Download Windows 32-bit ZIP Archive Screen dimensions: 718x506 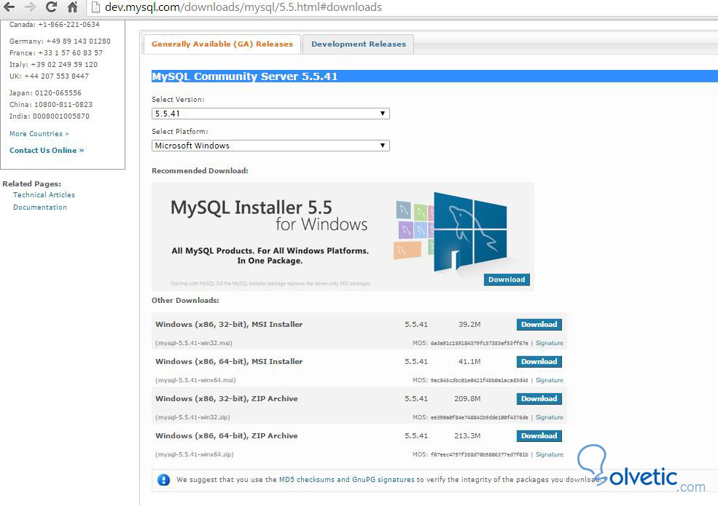[x=539, y=398]
